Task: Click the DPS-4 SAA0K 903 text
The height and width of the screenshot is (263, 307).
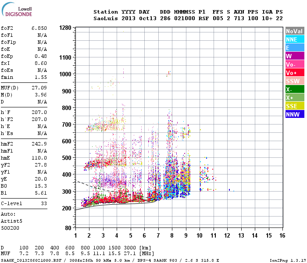Action: pos(157,260)
